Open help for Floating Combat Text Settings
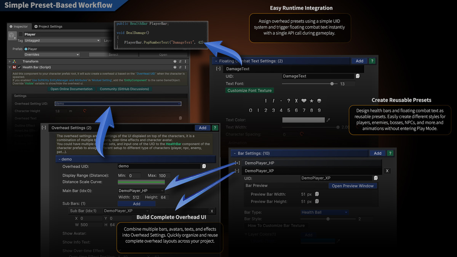Image resolution: width=457 pixels, height=257 pixels. (x=372, y=61)
